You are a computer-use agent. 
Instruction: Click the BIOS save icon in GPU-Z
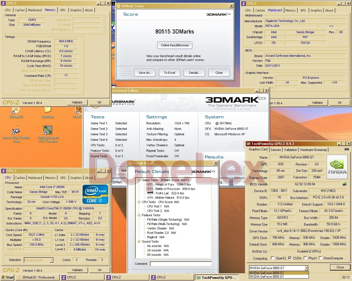(345, 184)
